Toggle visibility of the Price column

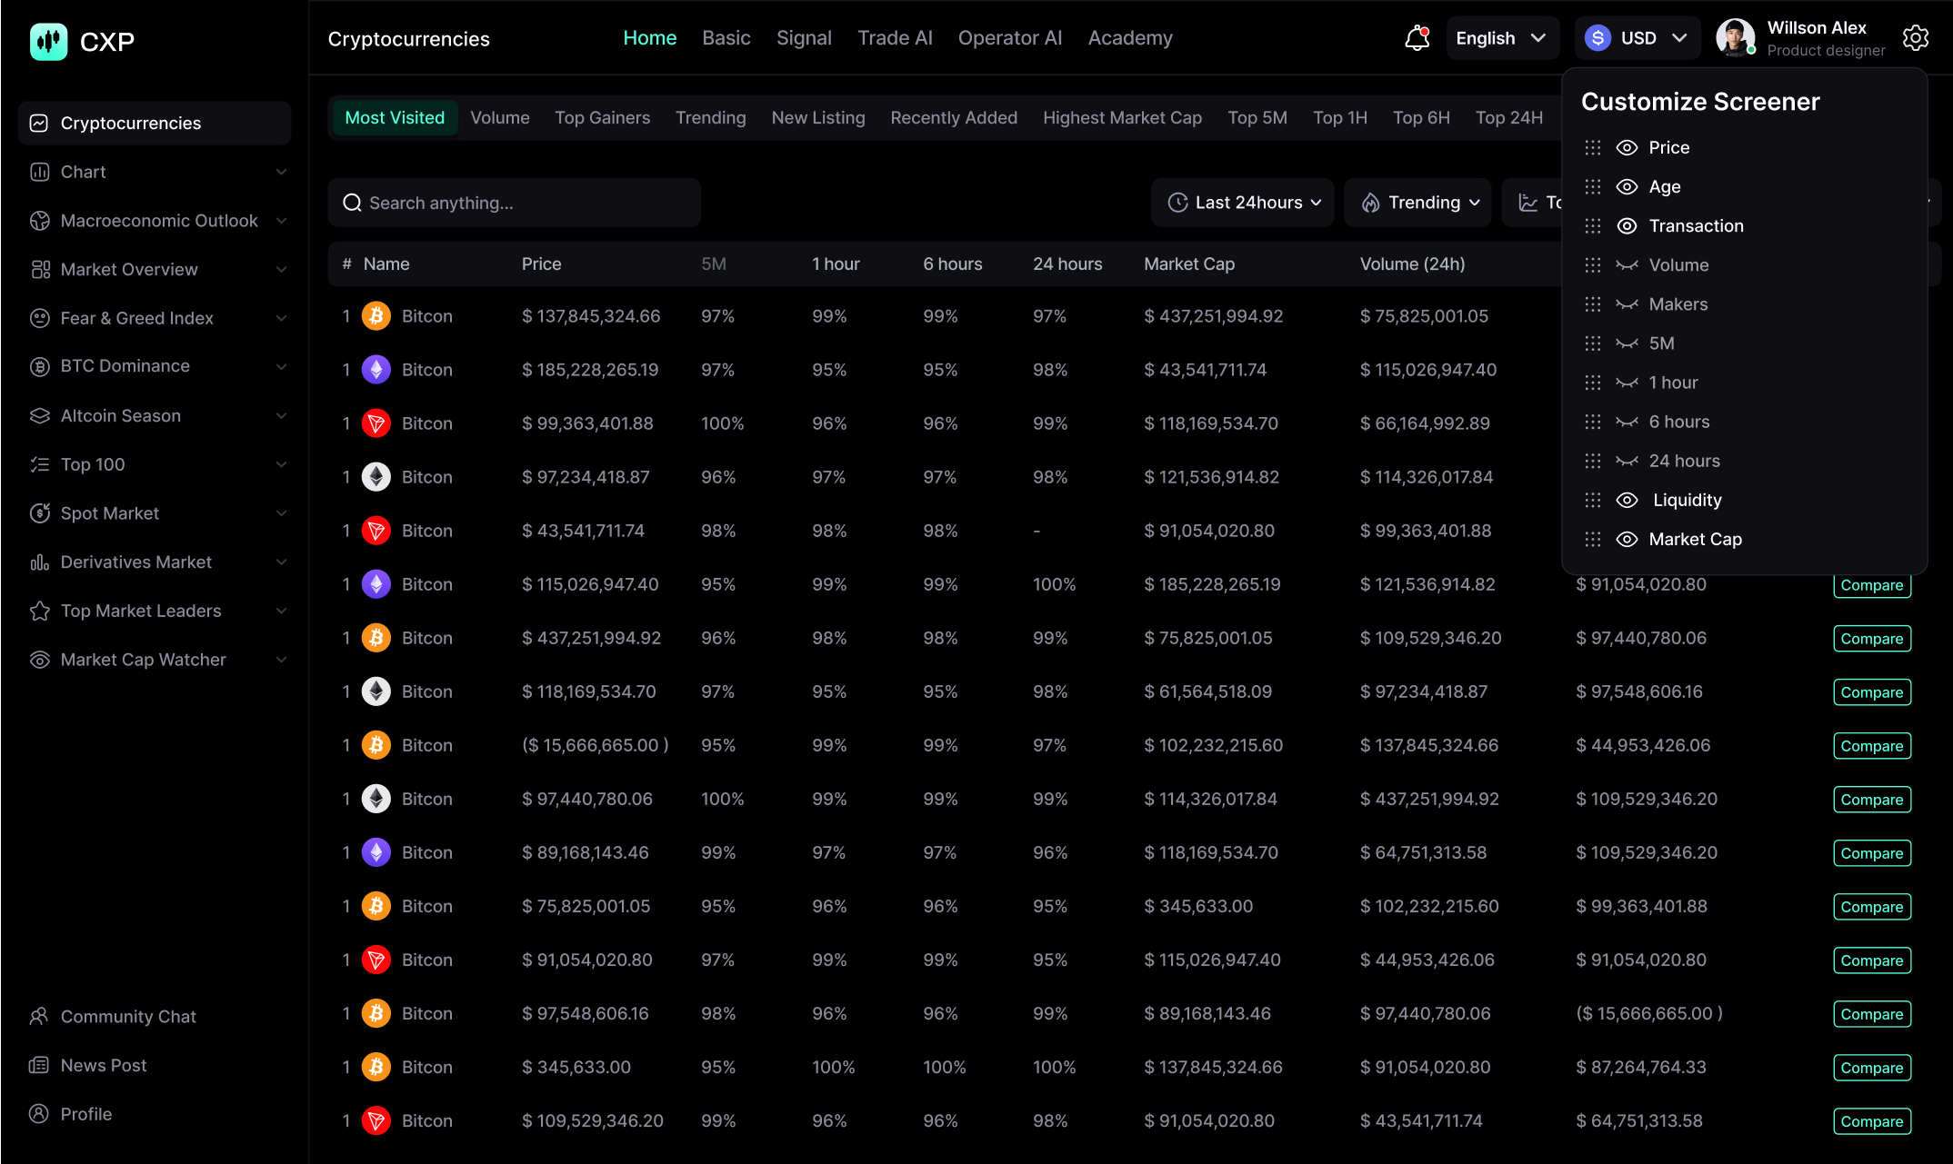click(1627, 146)
